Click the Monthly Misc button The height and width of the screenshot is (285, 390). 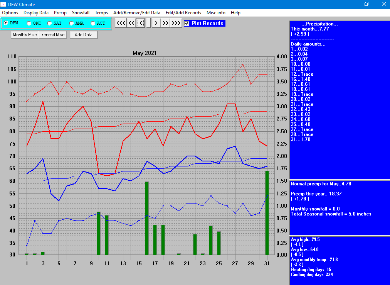pos(25,35)
